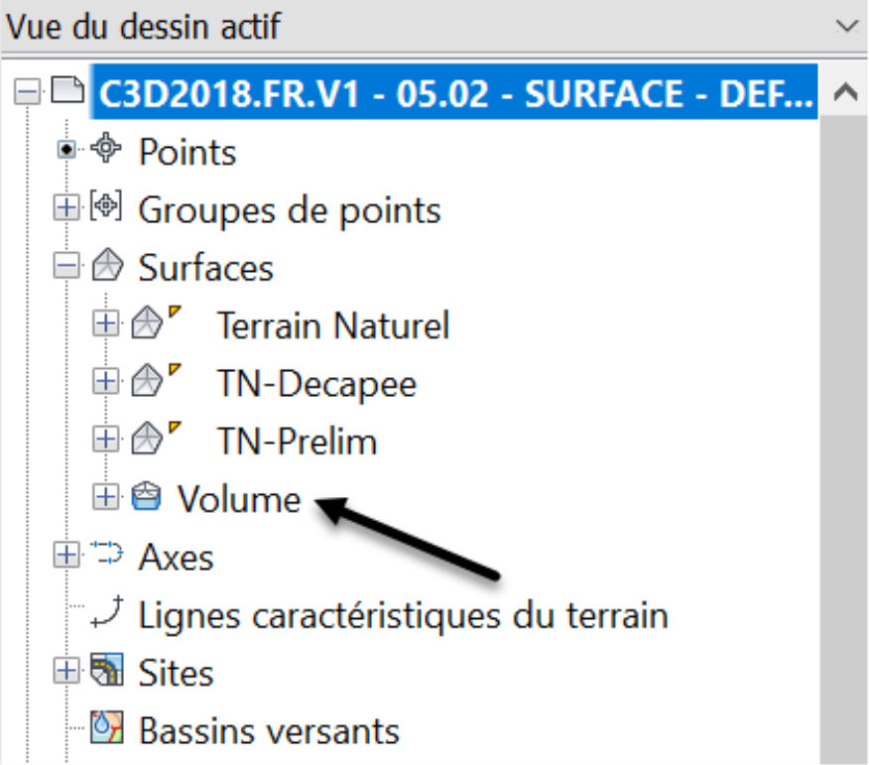Click the scrollbar up arrow
869x765 pixels.
846,92
